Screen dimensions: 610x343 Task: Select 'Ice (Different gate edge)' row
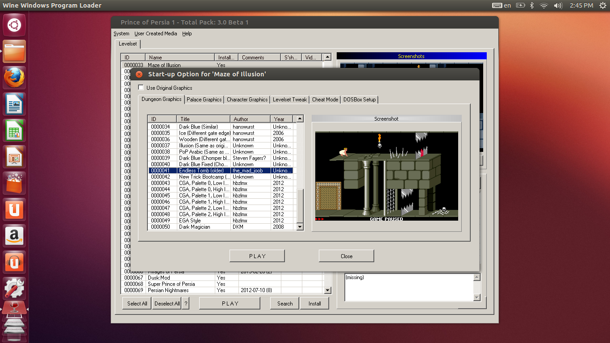pyautogui.click(x=221, y=133)
